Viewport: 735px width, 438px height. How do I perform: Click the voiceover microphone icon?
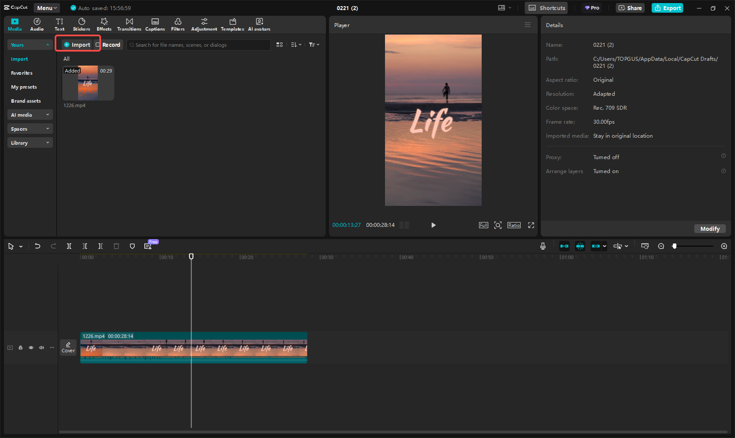[542, 246]
